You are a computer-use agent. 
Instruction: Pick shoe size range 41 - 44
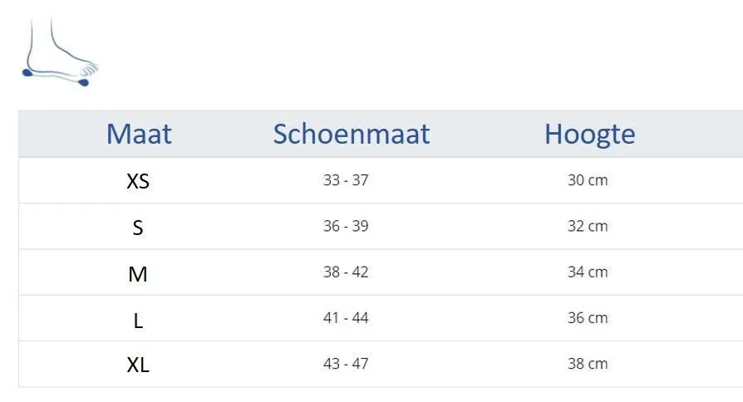coord(346,317)
